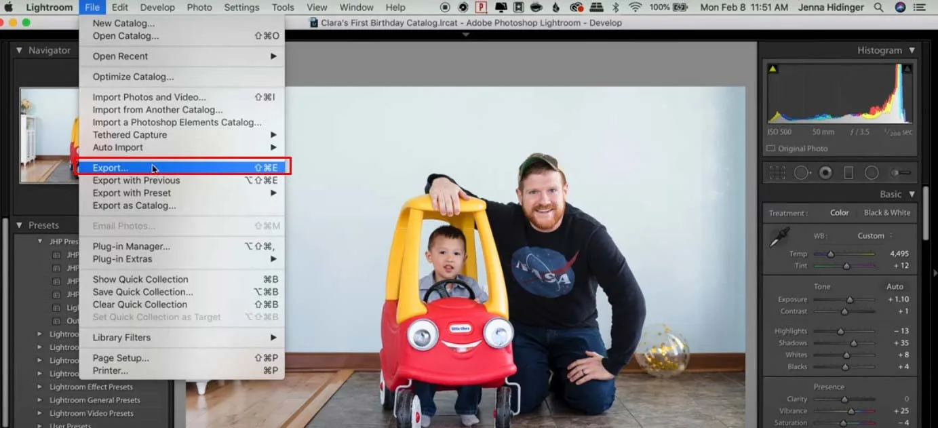This screenshot has height=428, width=938.
Task: Toggle shadow clipping indicator in histogram
Action: 773,69
